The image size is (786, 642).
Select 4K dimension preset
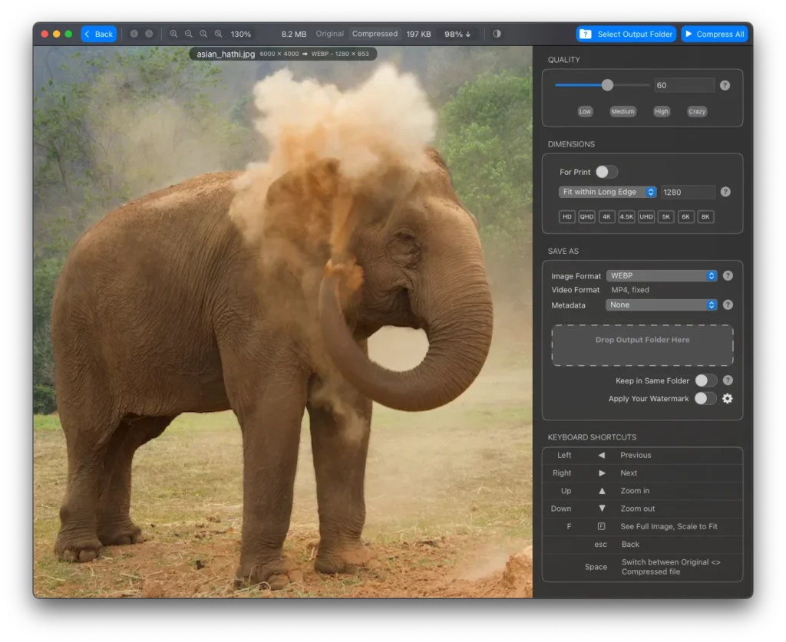[x=606, y=217]
